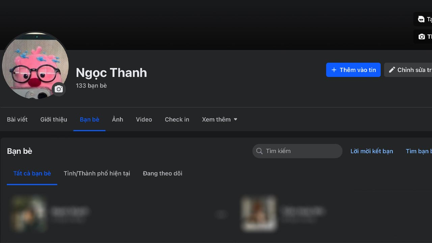The width and height of the screenshot is (432, 243).
Task: Open the Đang theo dõi filter
Action: [162, 173]
